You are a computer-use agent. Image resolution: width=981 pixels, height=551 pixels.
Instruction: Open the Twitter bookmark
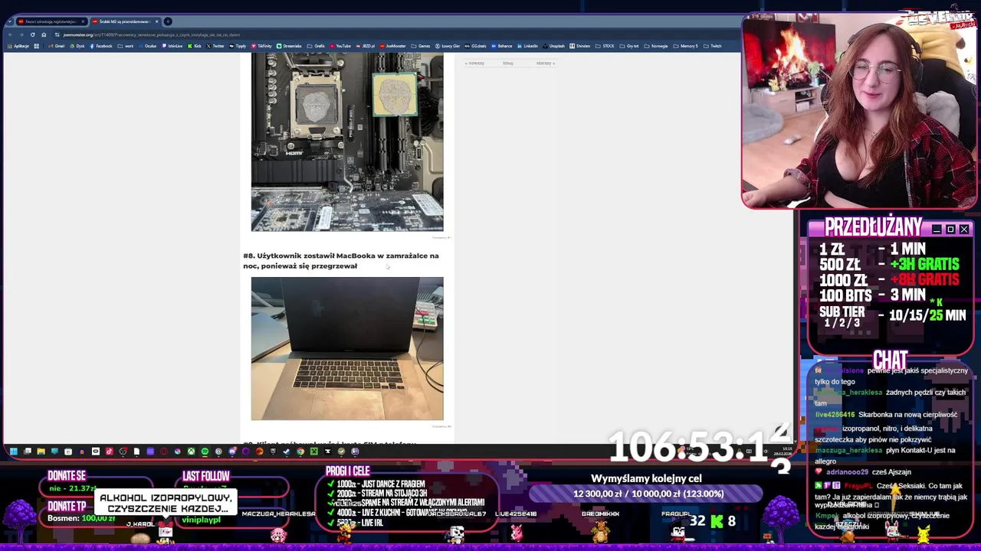pos(215,46)
